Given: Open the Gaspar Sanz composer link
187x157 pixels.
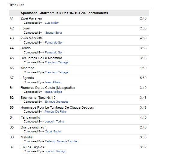Looking at the screenshot, I should pos(53,33).
